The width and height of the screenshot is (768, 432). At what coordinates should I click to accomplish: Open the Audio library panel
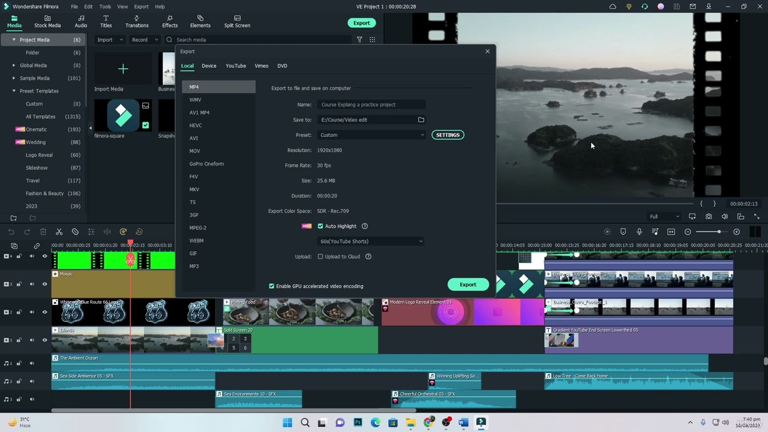pyautogui.click(x=81, y=22)
